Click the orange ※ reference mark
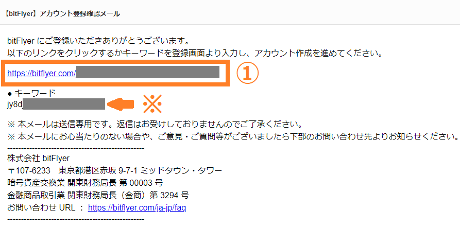The height and width of the screenshot is (227, 460). click(x=152, y=104)
